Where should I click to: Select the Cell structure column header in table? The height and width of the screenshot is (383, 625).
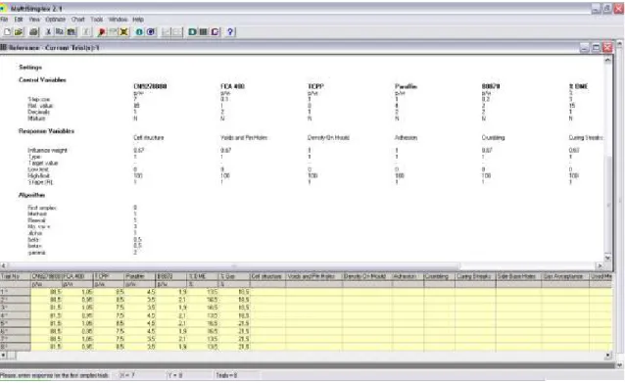(267, 276)
